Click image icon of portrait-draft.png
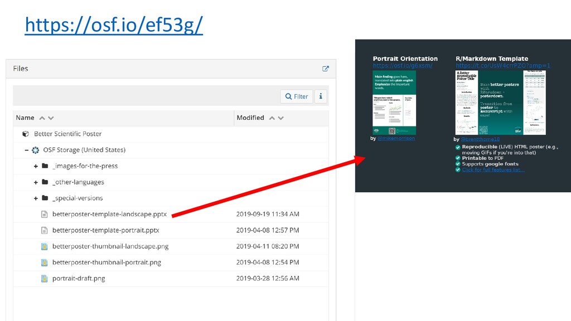Image resolution: width=571 pixels, height=321 pixels. 45,279
